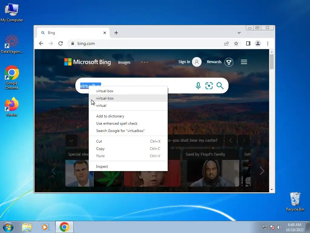Screen dimensions: 310x233
Task: Click the Chrome back arrow
Action: click(x=41, y=43)
